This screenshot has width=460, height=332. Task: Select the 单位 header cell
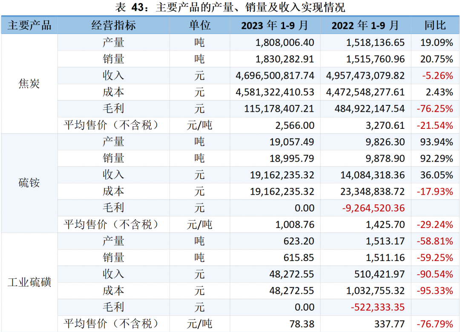[199, 25]
